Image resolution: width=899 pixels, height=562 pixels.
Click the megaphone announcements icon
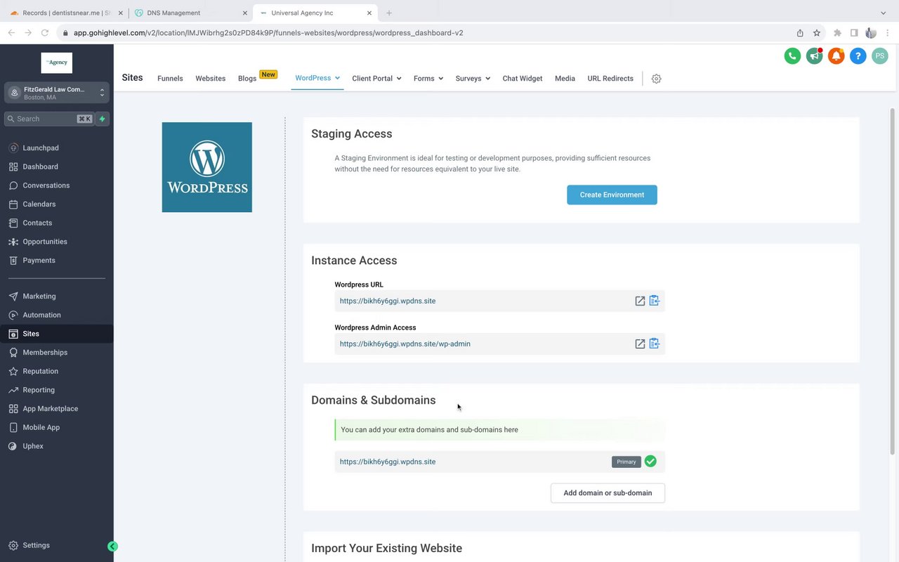point(814,56)
